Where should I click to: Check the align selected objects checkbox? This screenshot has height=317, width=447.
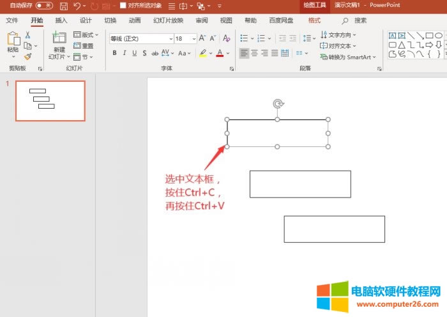tap(123, 6)
